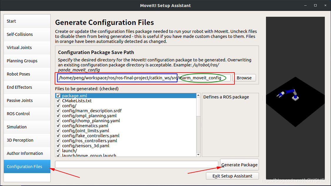The width and height of the screenshot is (331, 186).
Task: Open the Start step
Action: (27, 21)
